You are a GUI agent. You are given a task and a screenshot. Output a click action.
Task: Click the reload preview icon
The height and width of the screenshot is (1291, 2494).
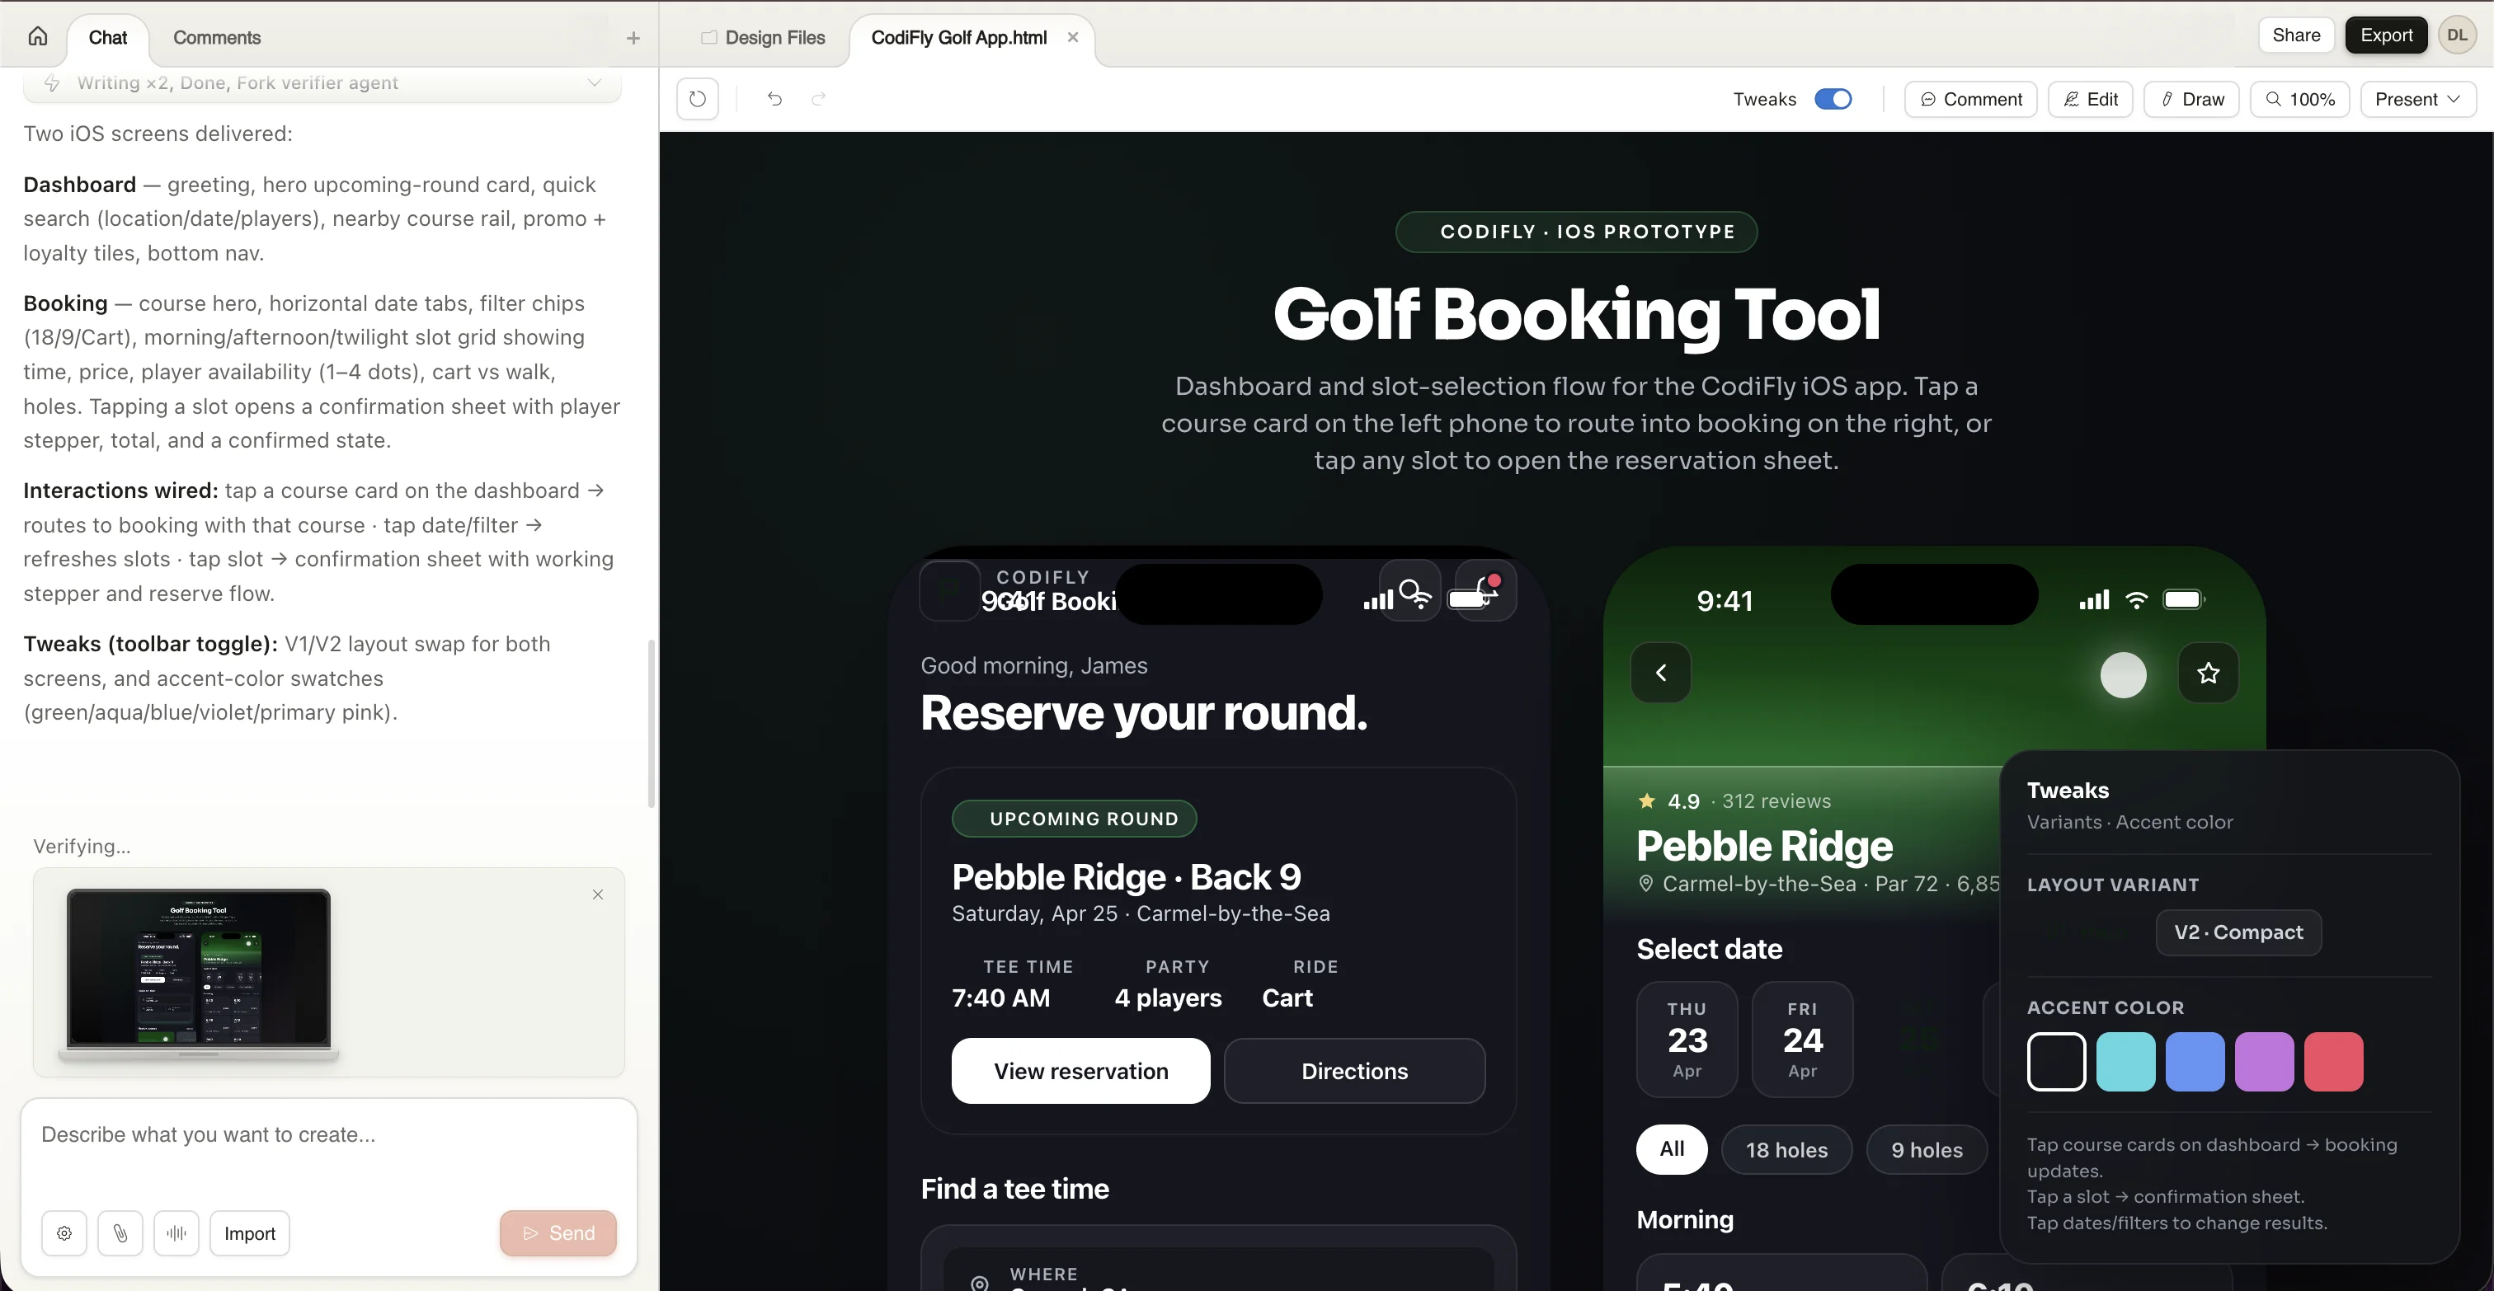(x=698, y=99)
